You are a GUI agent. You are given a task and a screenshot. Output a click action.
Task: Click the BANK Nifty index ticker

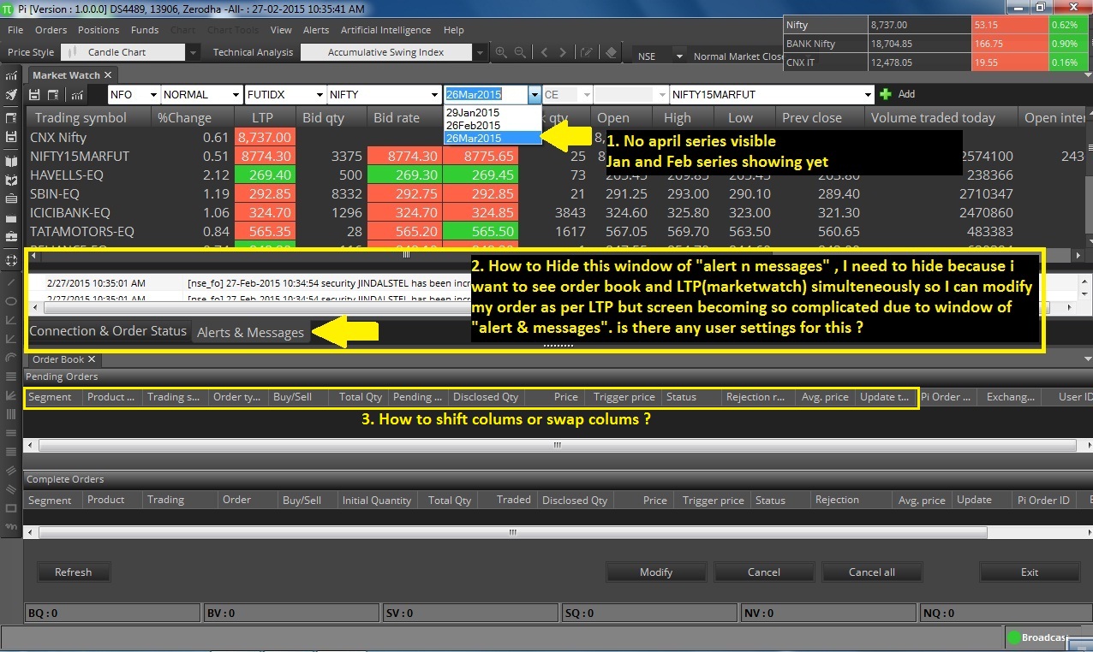tap(936, 44)
